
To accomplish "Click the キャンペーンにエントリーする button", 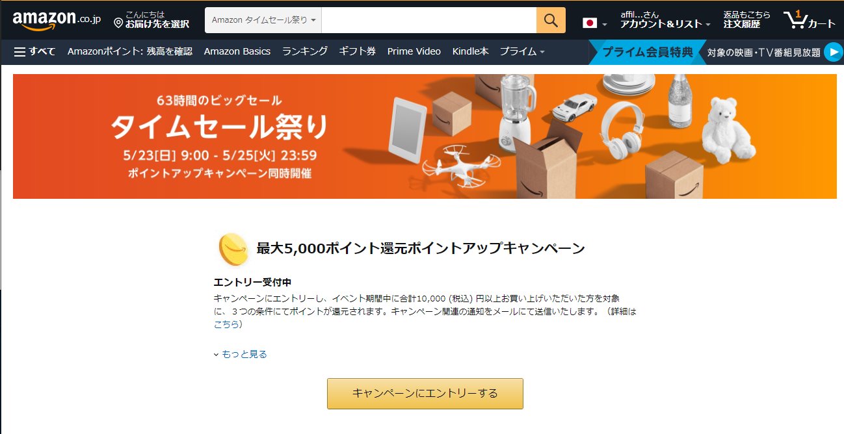I will (425, 393).
